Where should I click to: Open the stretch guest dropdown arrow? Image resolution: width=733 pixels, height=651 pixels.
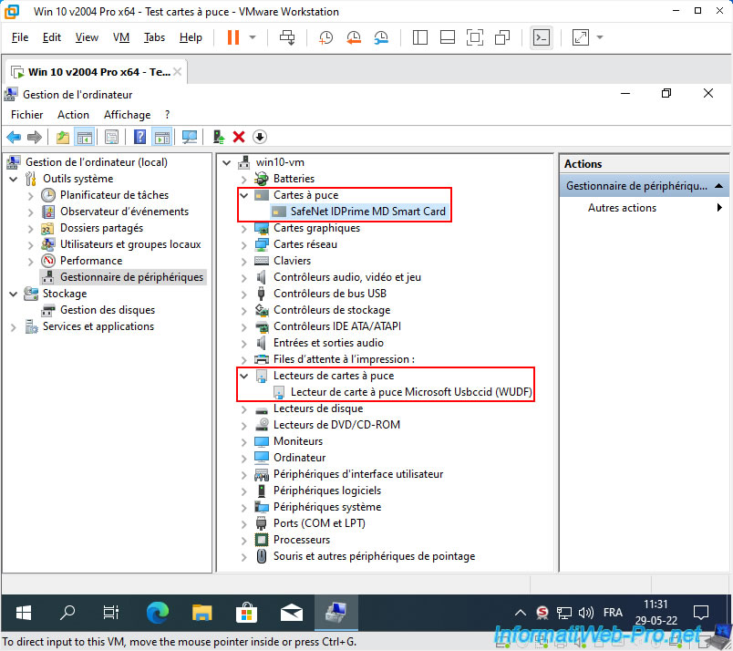pos(600,37)
